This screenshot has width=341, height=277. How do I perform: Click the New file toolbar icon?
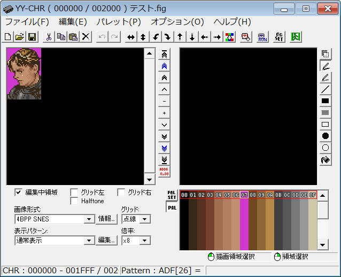tap(8, 37)
